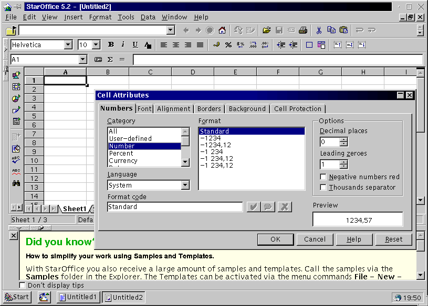Switch to the Alignment tab
Screen dimensions: 428x306
(x=174, y=108)
